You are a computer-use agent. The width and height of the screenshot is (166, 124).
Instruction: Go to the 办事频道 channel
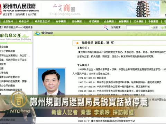(x=61, y=21)
